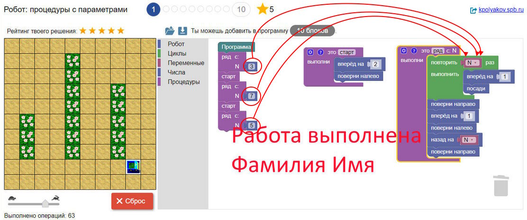
Task: Click gear icon on 'ряд' procedure block
Action: pos(404,51)
